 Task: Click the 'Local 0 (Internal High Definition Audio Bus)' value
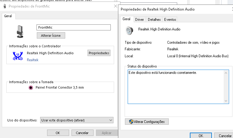coord(198,56)
